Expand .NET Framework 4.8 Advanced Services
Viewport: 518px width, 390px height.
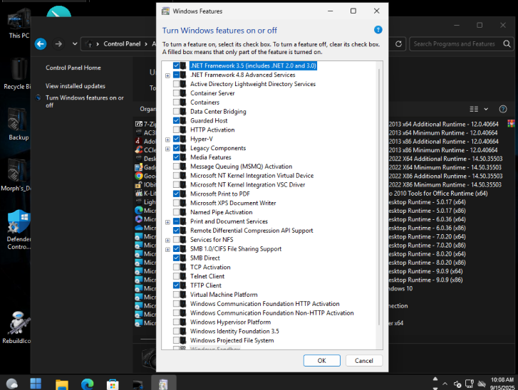click(x=167, y=75)
